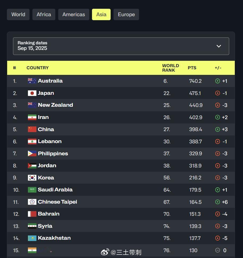The width and height of the screenshot is (243, 258).
Task: Click the Japan flag icon
Action: click(32, 93)
